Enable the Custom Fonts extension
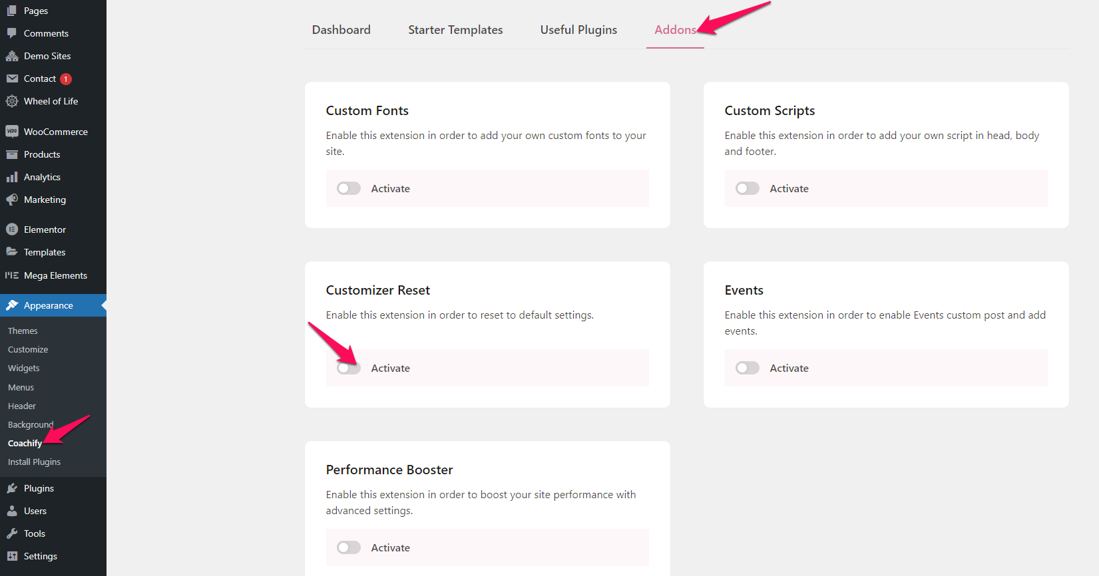 tap(348, 188)
